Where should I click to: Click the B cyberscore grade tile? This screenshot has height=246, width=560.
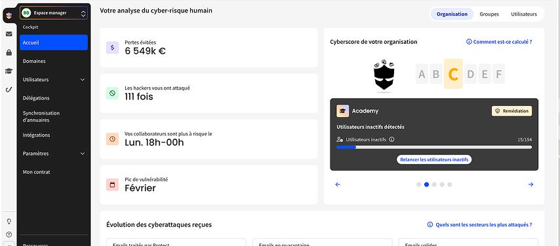point(435,74)
